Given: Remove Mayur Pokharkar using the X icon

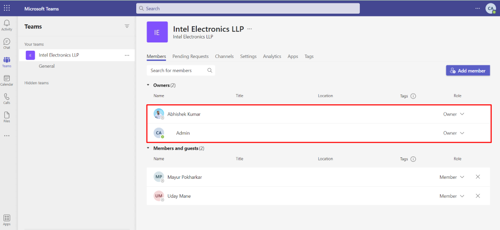Looking at the screenshot, I should (478, 177).
